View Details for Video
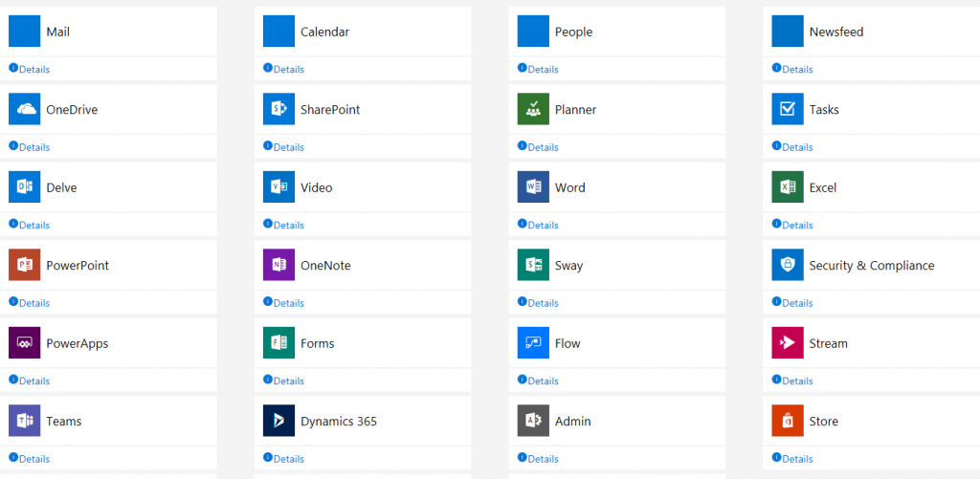980x479 pixels. (x=283, y=225)
